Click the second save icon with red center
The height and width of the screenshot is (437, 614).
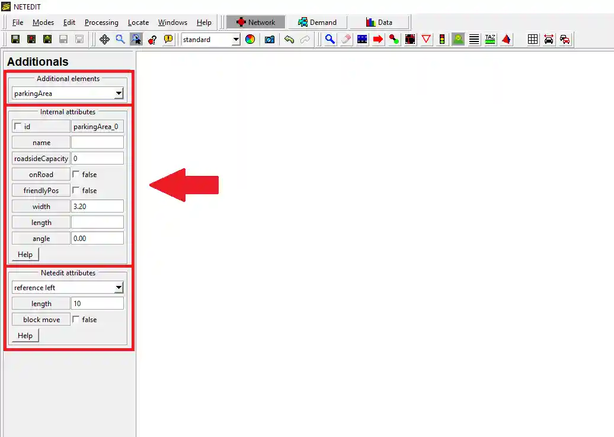click(31, 40)
